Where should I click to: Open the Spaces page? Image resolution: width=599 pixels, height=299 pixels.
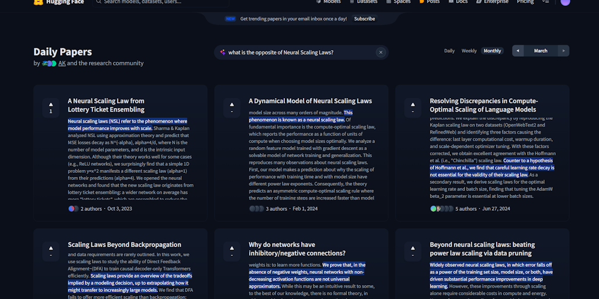click(x=402, y=2)
